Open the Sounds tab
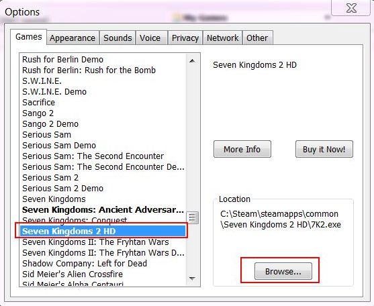 click(x=118, y=38)
